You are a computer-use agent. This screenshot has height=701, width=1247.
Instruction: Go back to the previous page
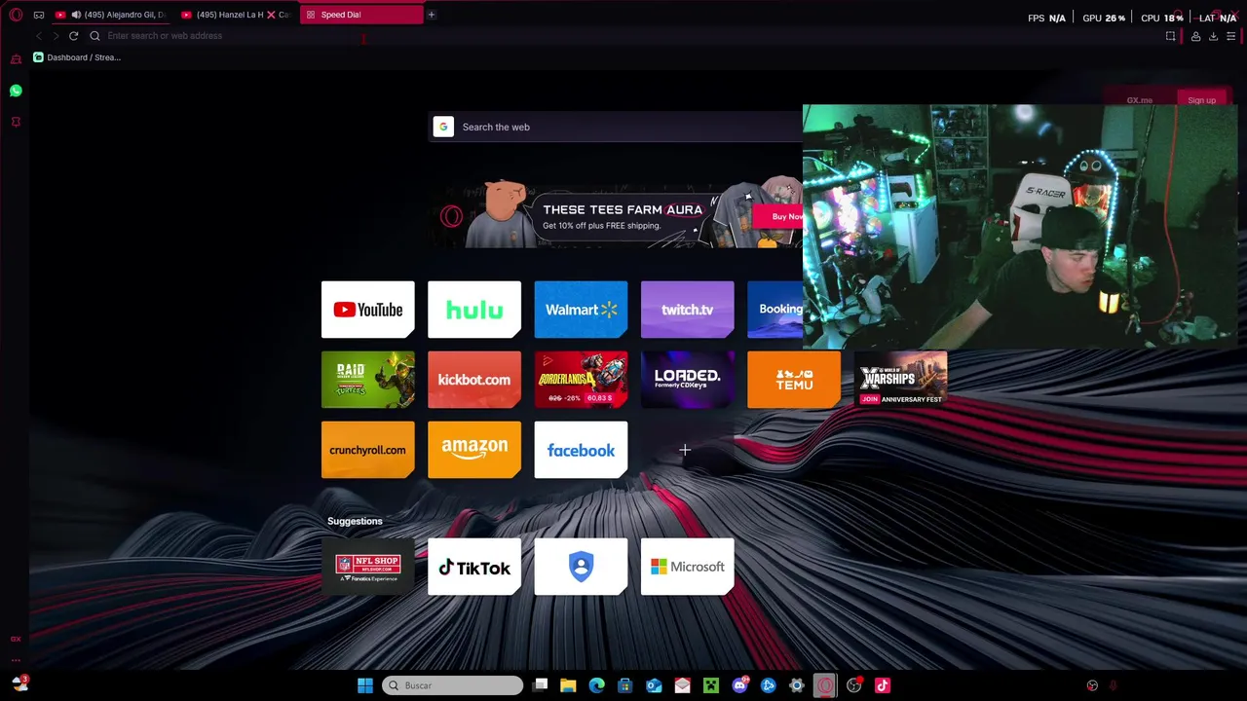(x=39, y=36)
